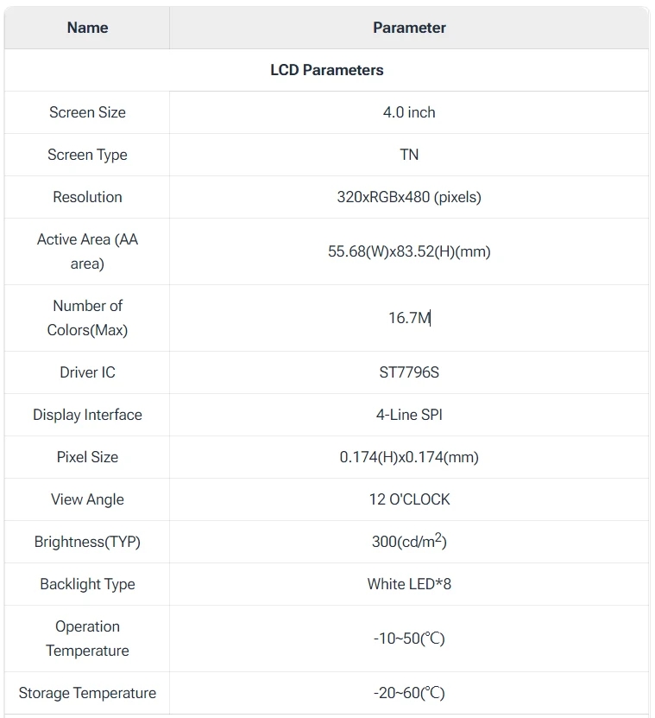Screen dimensions: 655x718
Task: Click the "Name" column header
Action: click(87, 28)
